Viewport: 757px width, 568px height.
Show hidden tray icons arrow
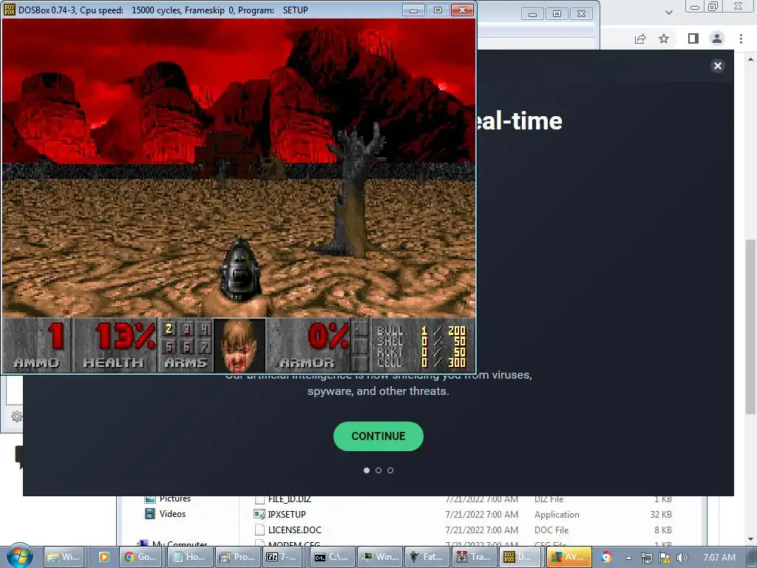coord(628,558)
